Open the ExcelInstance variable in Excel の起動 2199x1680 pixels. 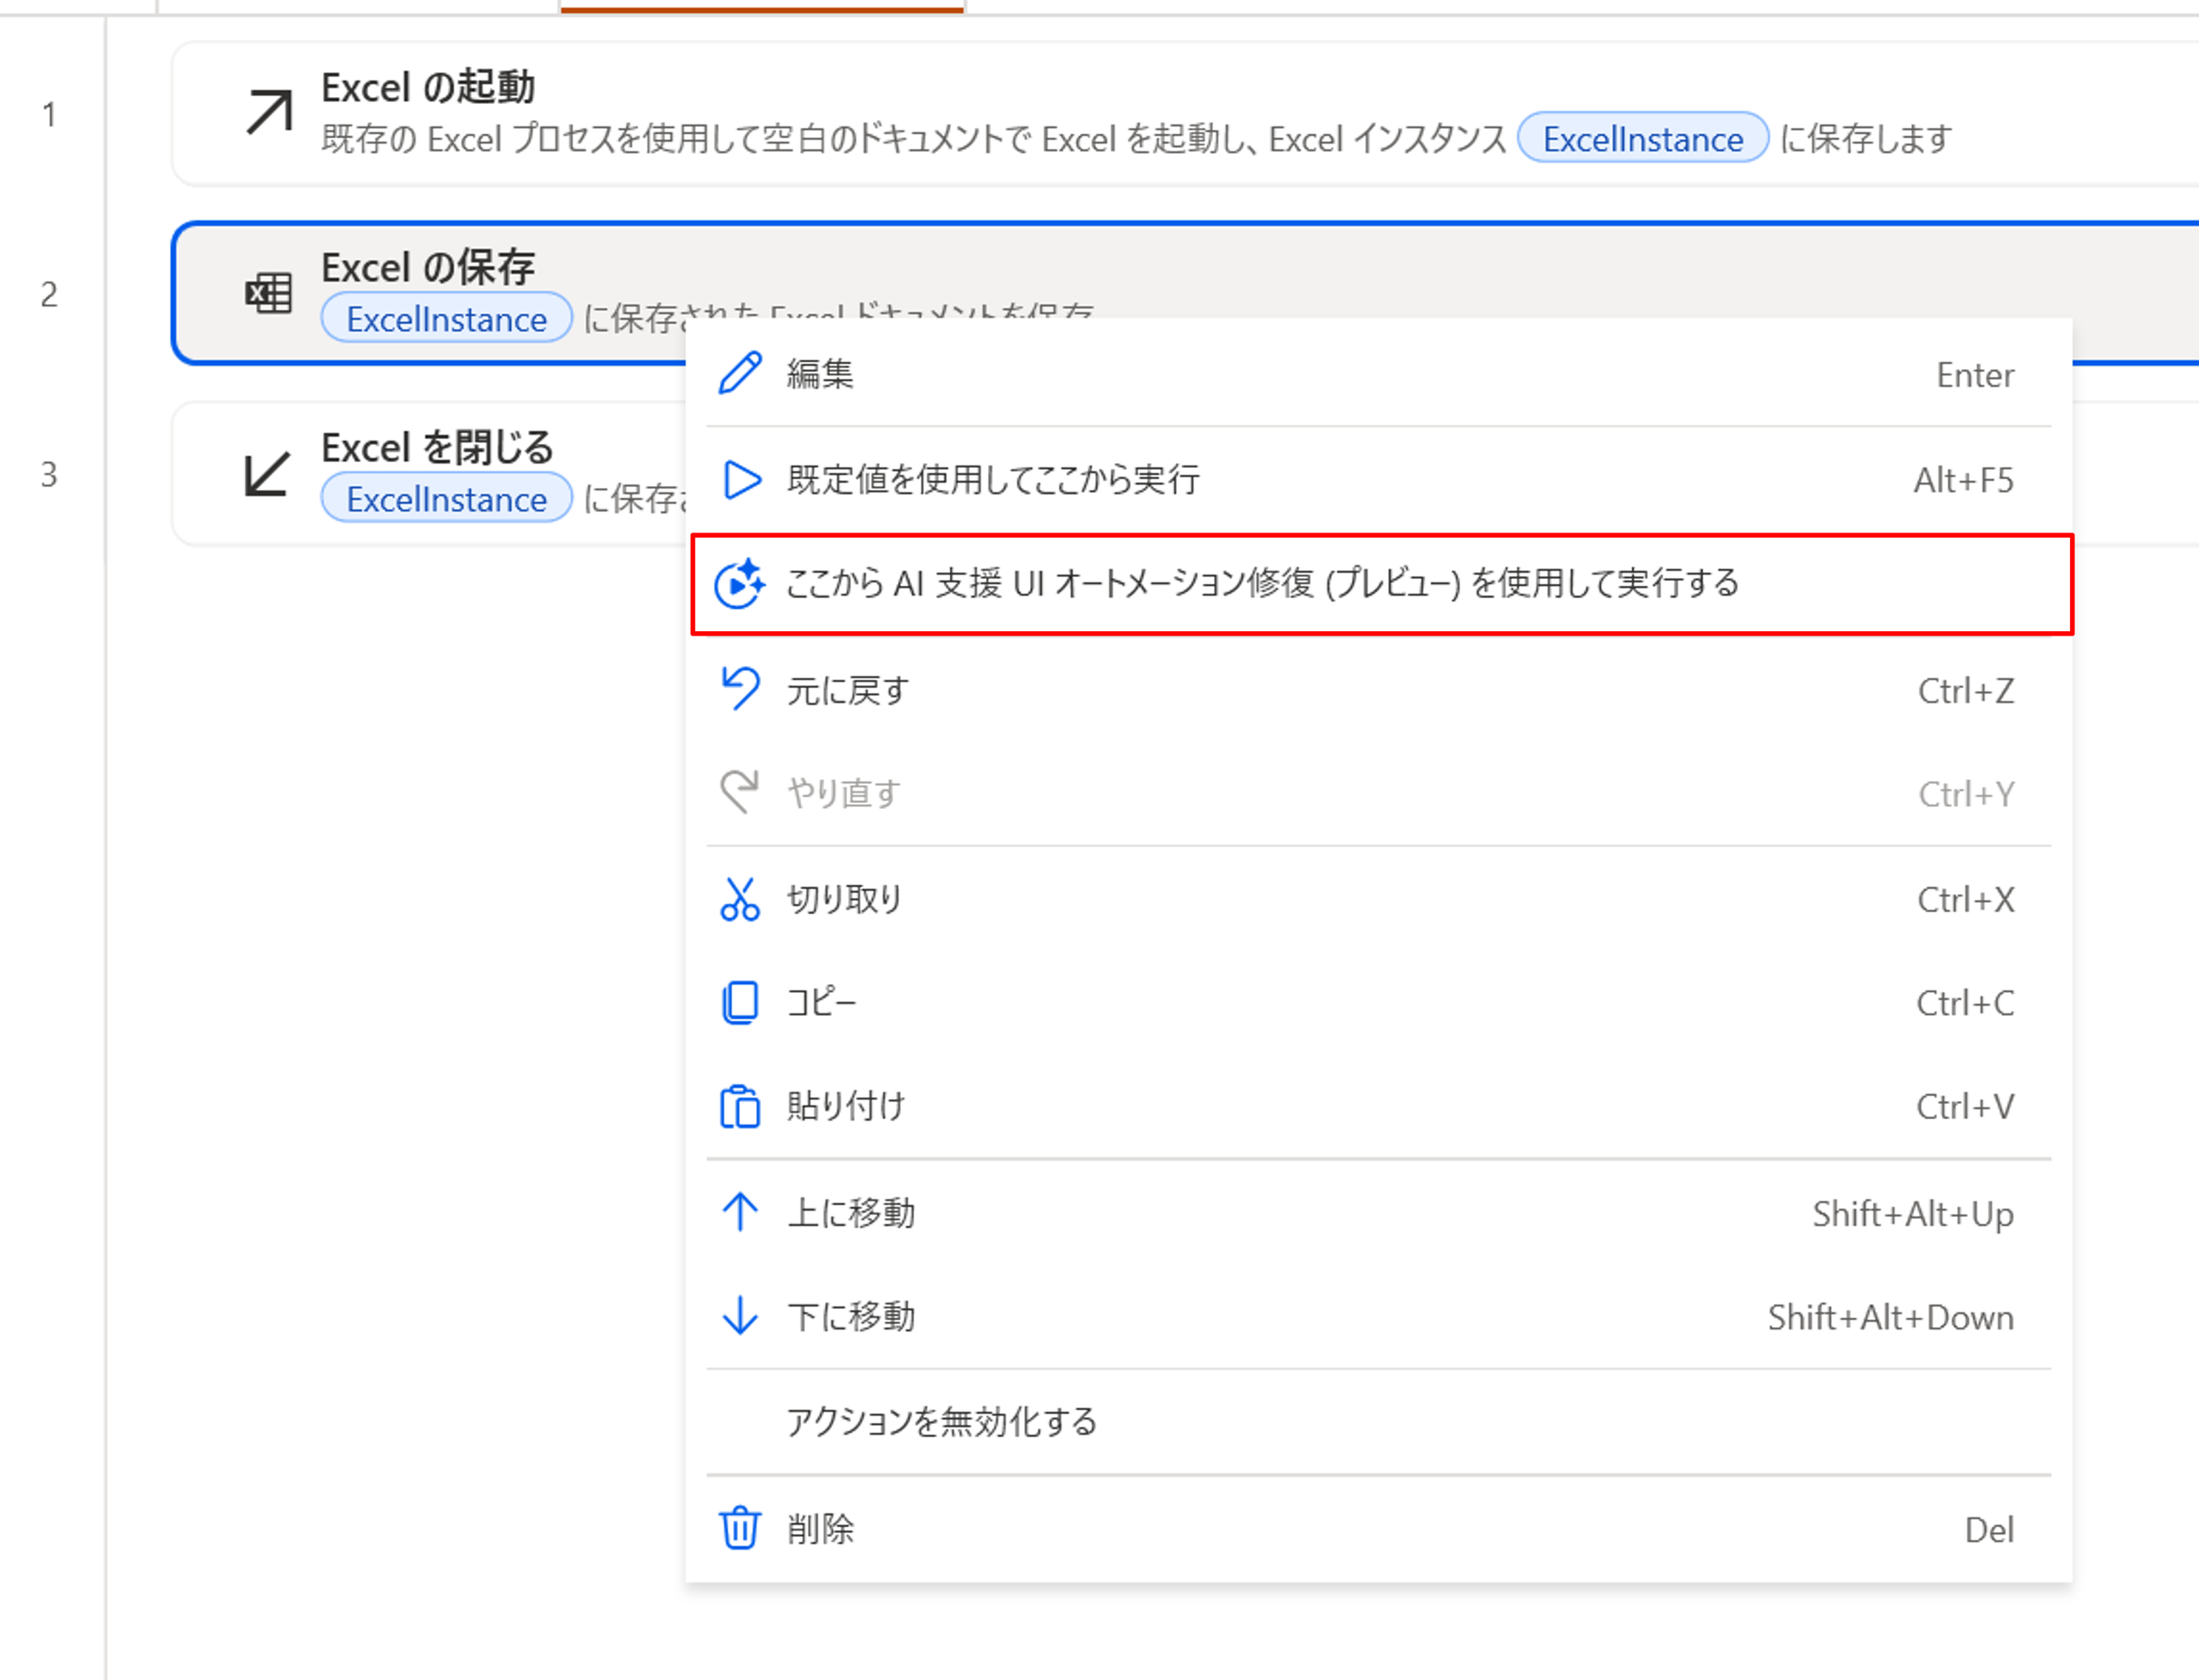click(1642, 138)
